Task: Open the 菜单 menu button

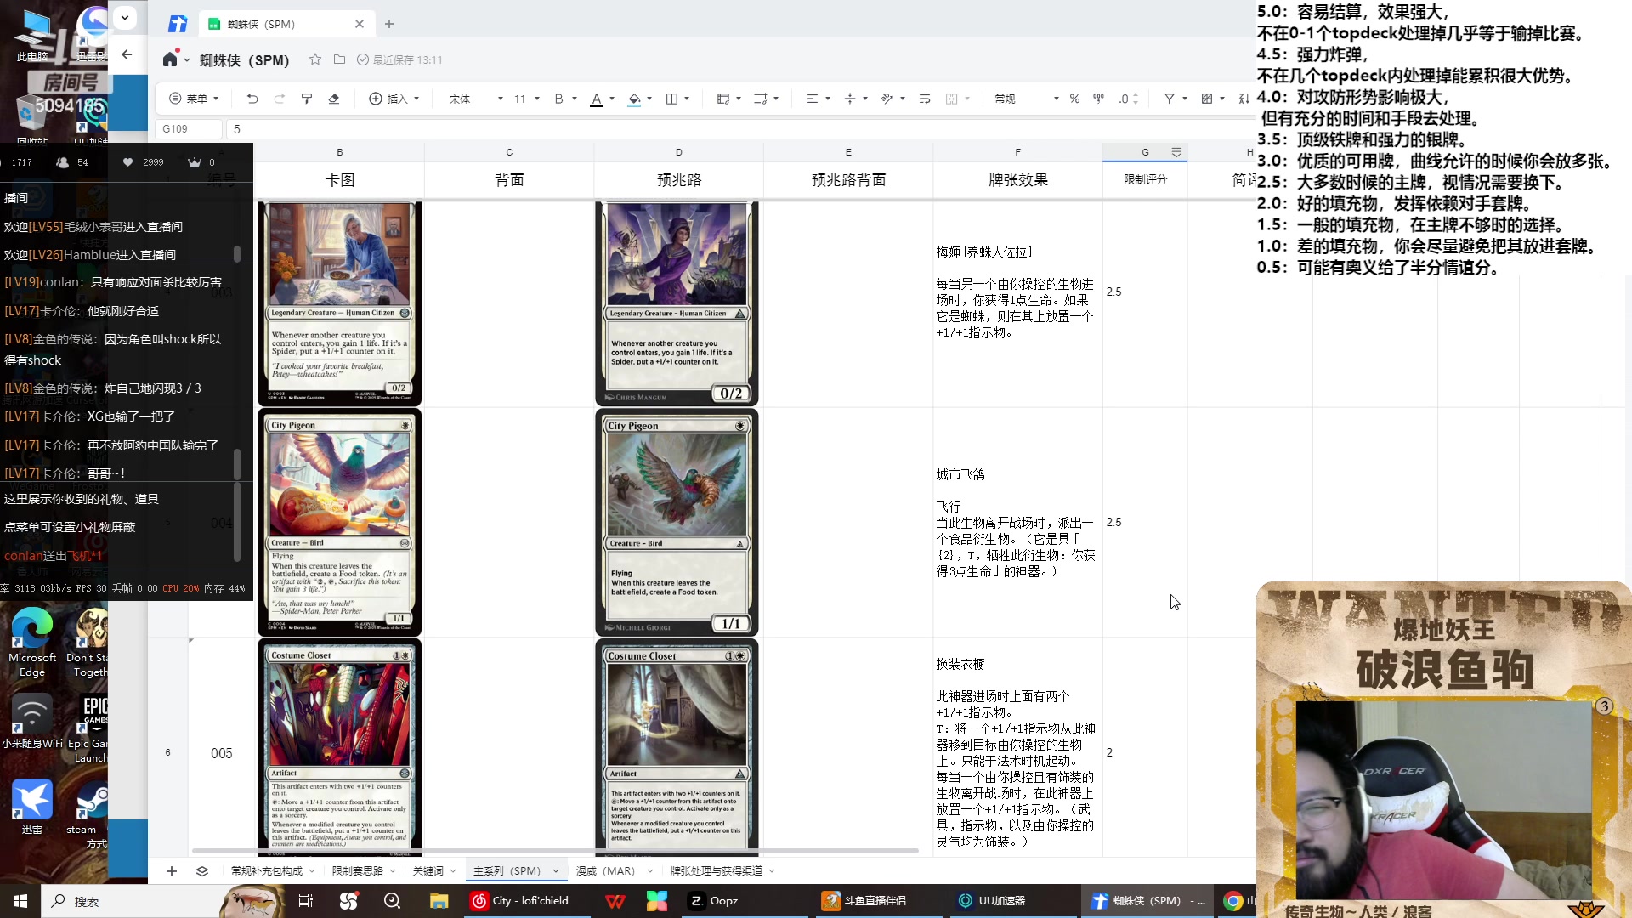Action: pyautogui.click(x=194, y=99)
